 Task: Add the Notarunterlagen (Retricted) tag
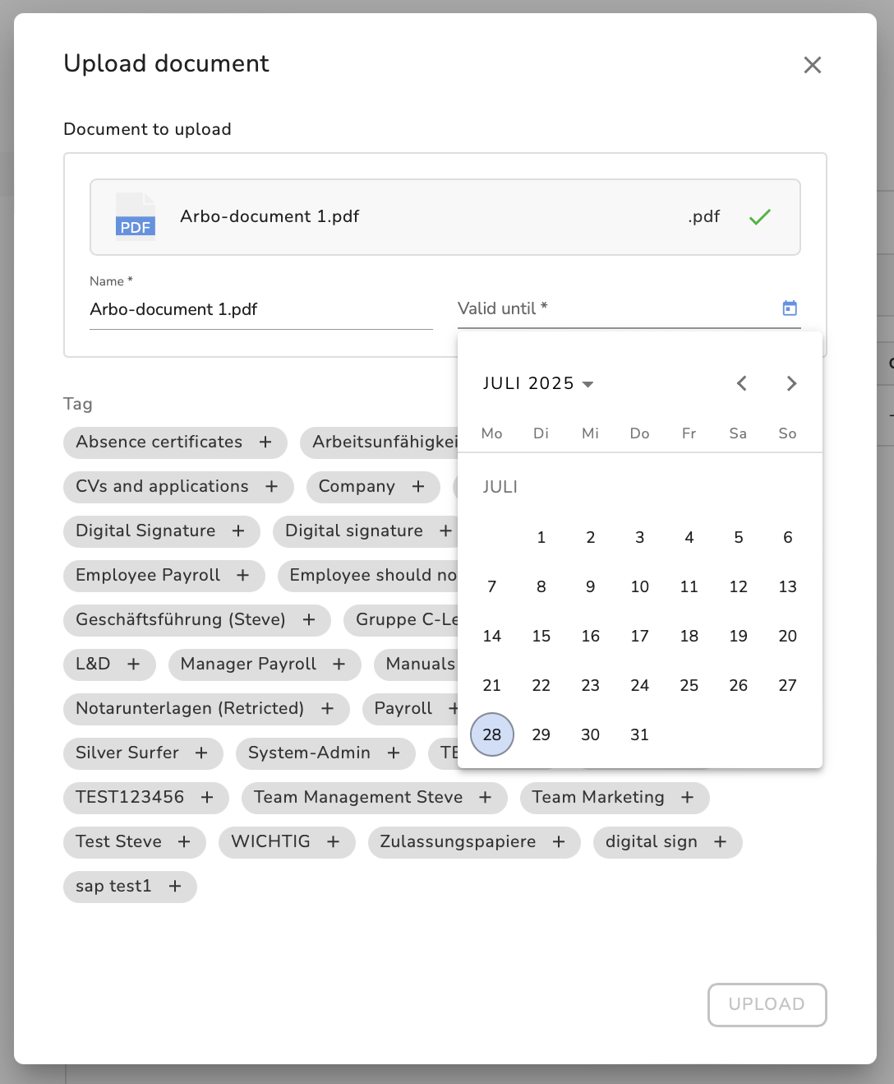(328, 709)
